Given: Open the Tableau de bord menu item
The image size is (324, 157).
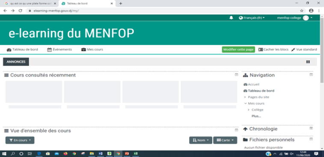Looking at the screenshot, I should point(22,49).
